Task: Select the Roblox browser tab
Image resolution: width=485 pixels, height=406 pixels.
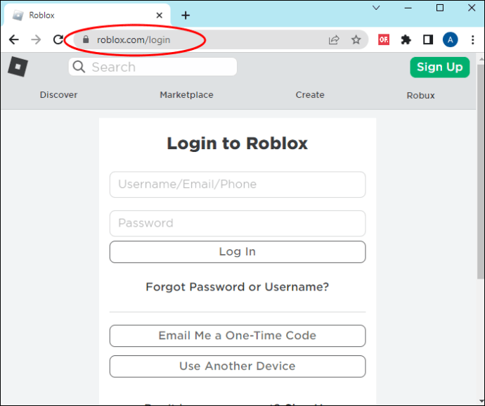Action: pos(87,15)
